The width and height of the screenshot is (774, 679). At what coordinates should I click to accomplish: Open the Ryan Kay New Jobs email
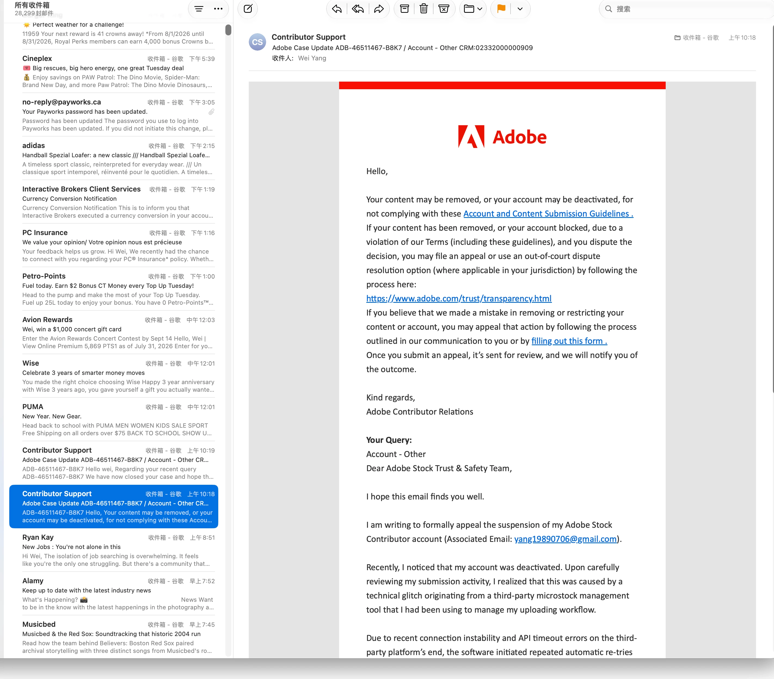(118, 550)
